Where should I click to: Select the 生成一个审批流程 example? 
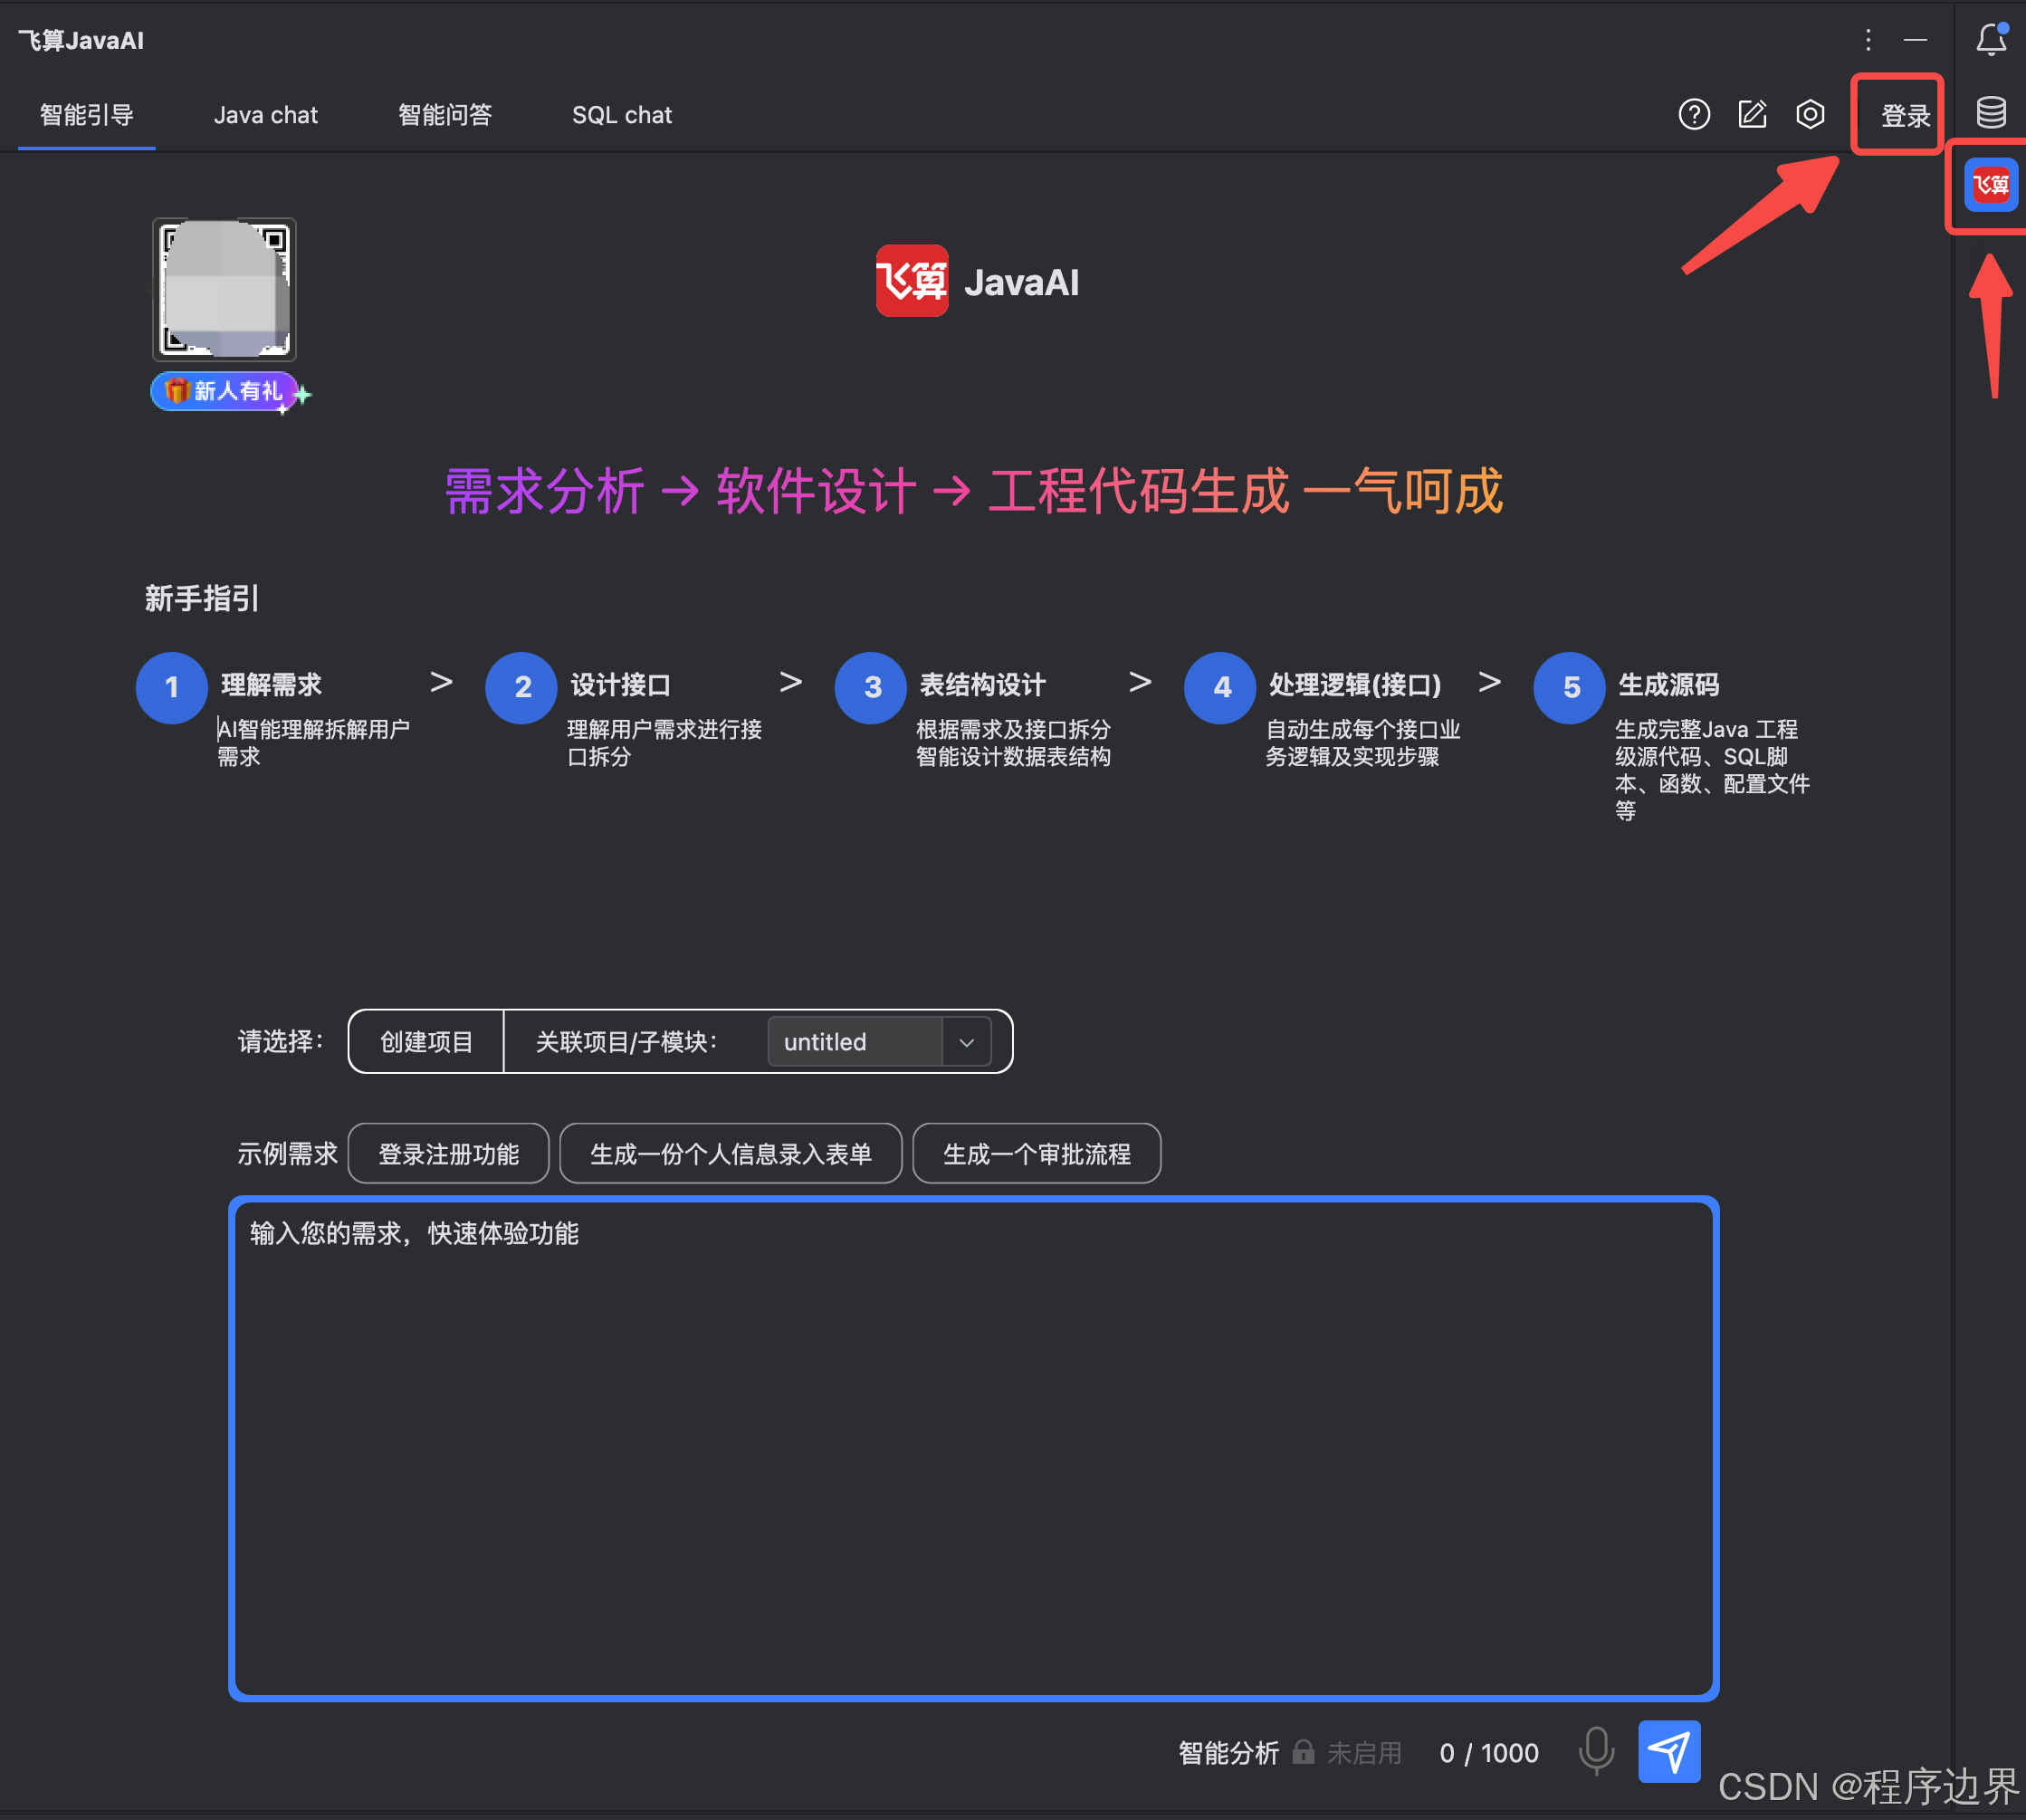click(1037, 1153)
